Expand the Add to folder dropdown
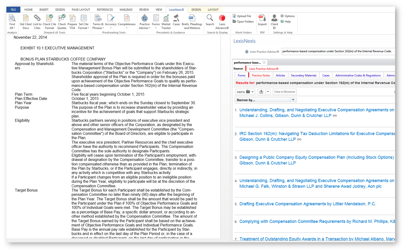 [253, 92]
